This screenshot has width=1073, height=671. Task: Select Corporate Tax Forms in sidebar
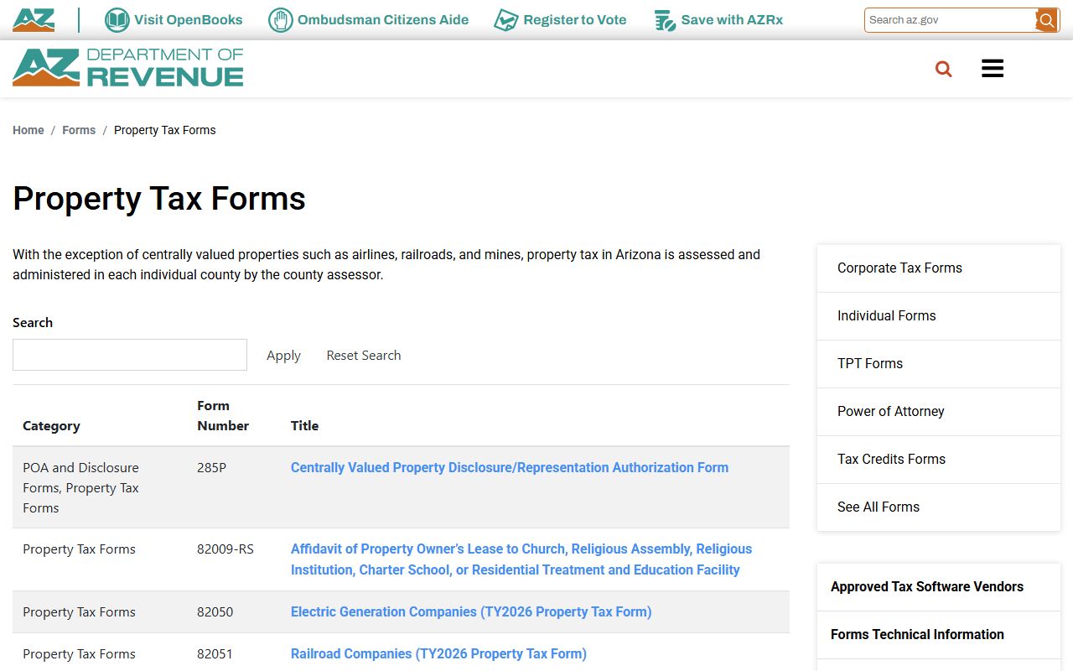(939, 268)
